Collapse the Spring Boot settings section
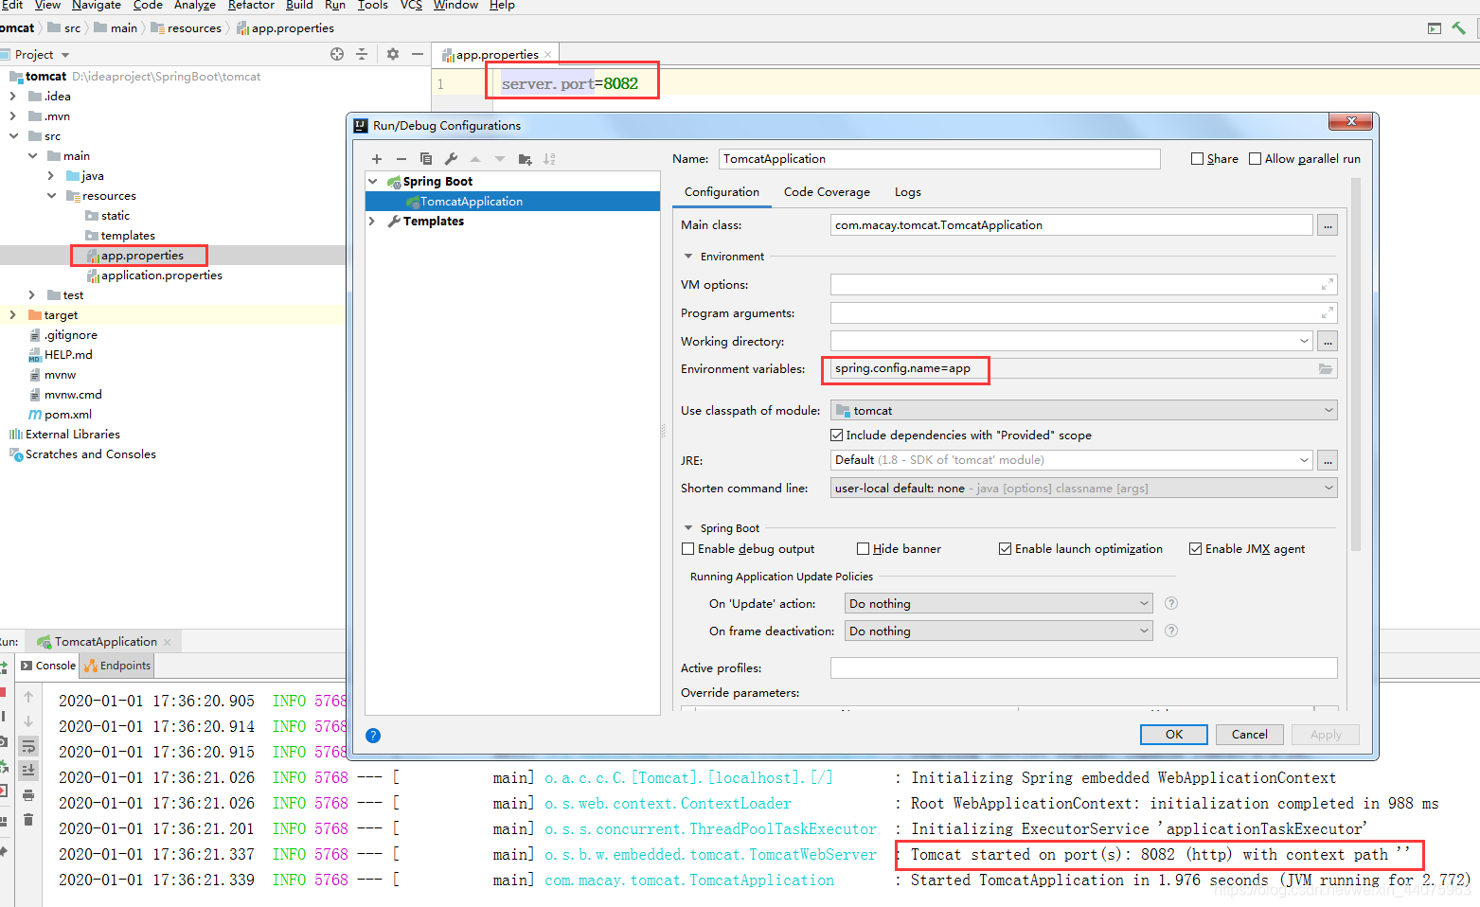Screen dimensions: 1480x907 coord(688,528)
